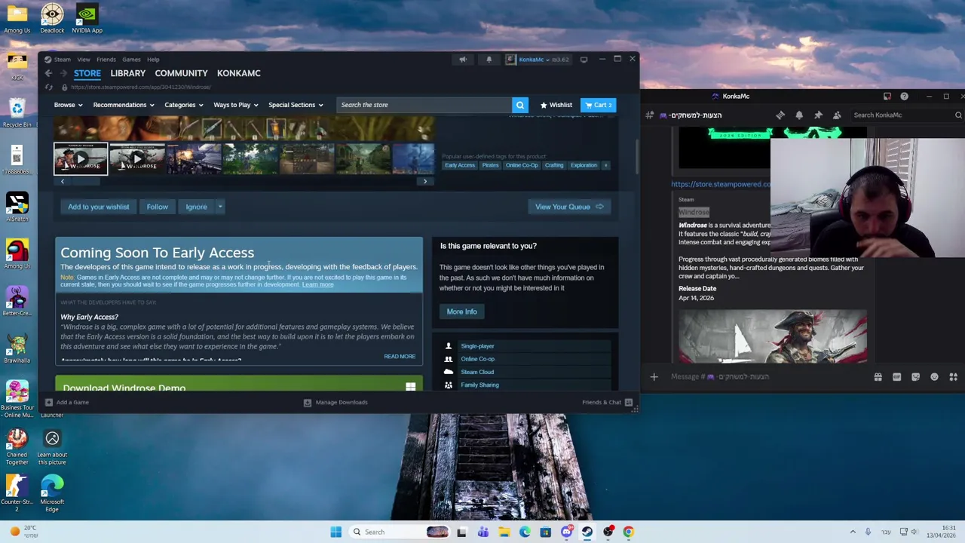The height and width of the screenshot is (543, 965).
Task: Open the Cart button
Action: point(599,105)
